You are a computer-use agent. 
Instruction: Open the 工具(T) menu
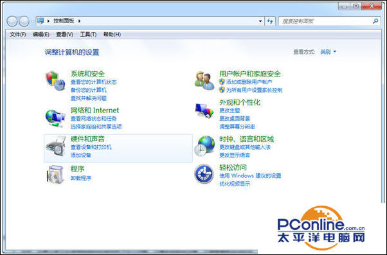point(88,34)
